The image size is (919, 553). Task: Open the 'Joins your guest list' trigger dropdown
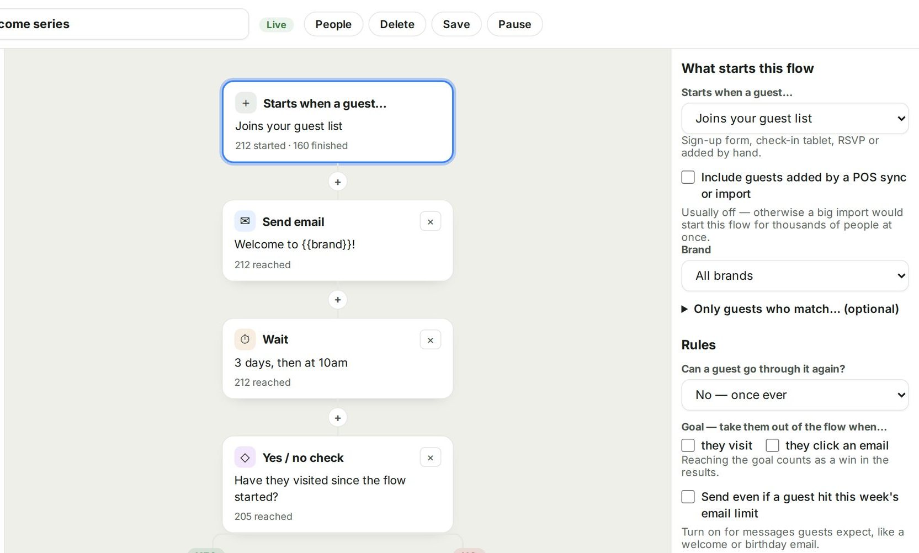tap(795, 119)
